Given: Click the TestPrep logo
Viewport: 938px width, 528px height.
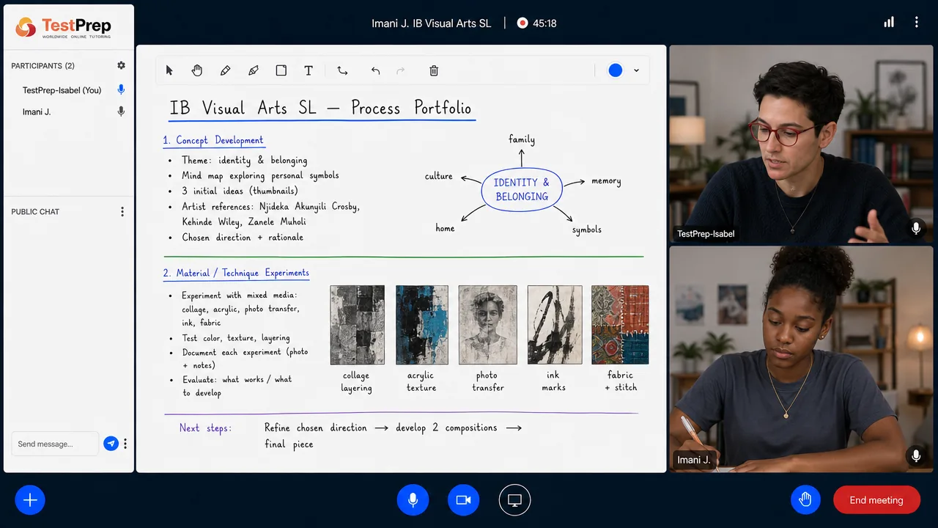Looking at the screenshot, I should tap(64, 27).
